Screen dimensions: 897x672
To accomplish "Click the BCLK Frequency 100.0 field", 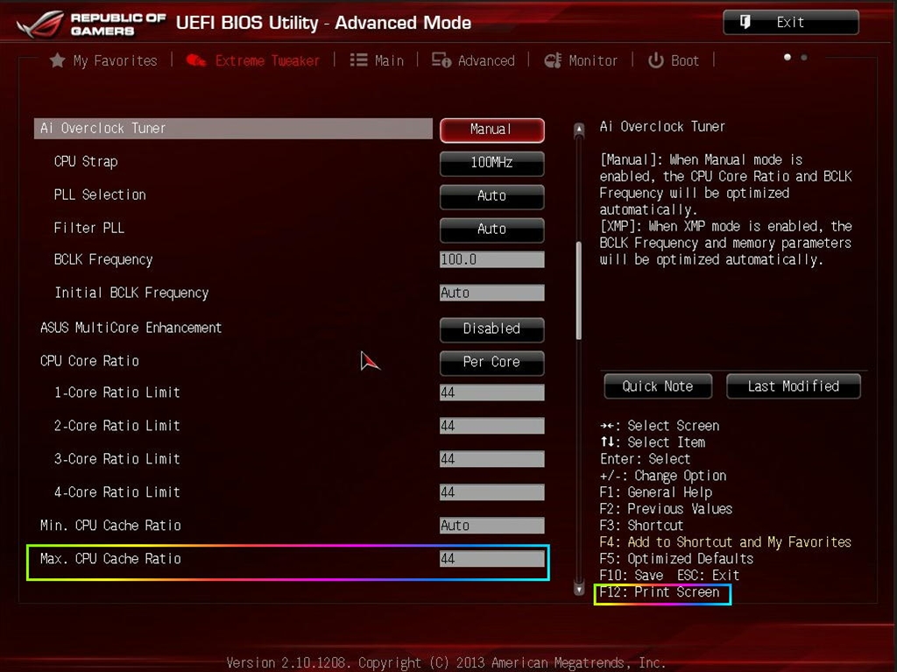I will [x=492, y=259].
